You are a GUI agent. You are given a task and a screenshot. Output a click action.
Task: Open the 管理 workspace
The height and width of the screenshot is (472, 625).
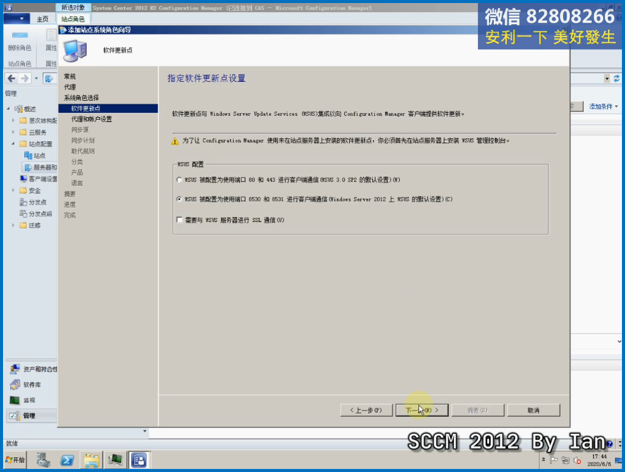point(33,416)
